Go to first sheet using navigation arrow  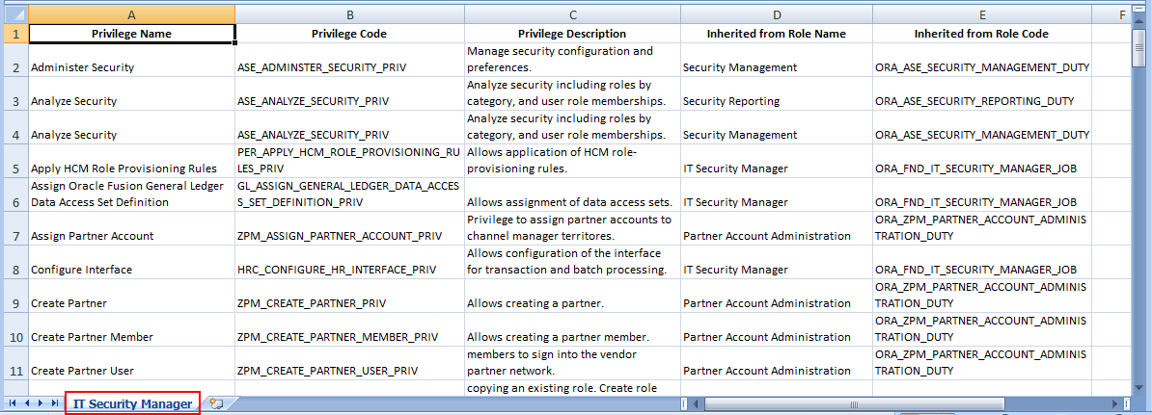13,403
